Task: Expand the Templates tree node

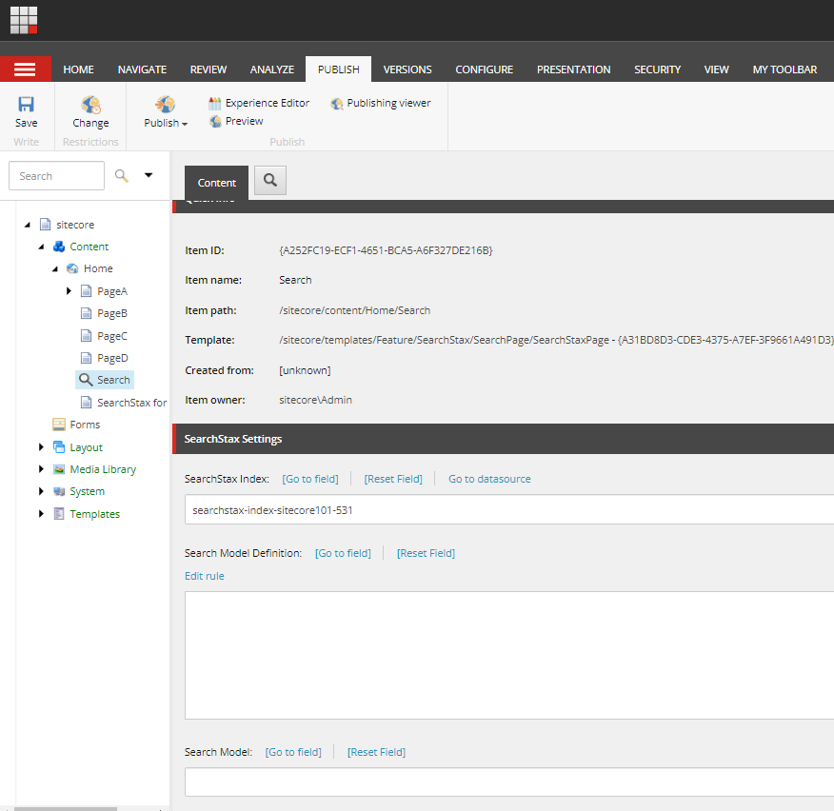Action: pyautogui.click(x=41, y=514)
